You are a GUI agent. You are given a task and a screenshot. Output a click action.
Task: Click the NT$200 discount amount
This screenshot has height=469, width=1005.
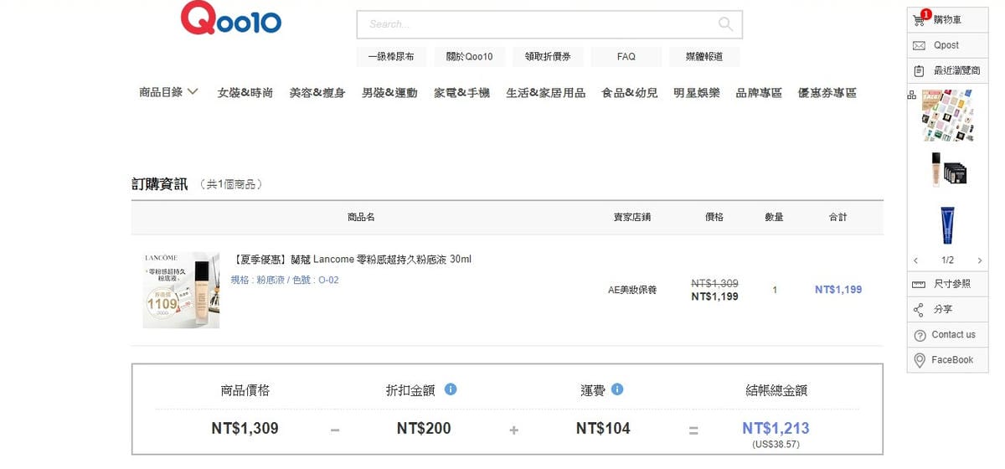click(x=424, y=429)
